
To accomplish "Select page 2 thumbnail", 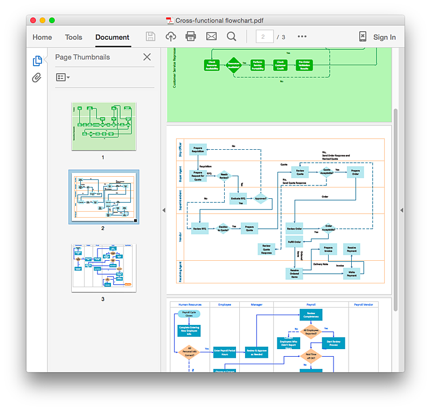I will [x=104, y=197].
